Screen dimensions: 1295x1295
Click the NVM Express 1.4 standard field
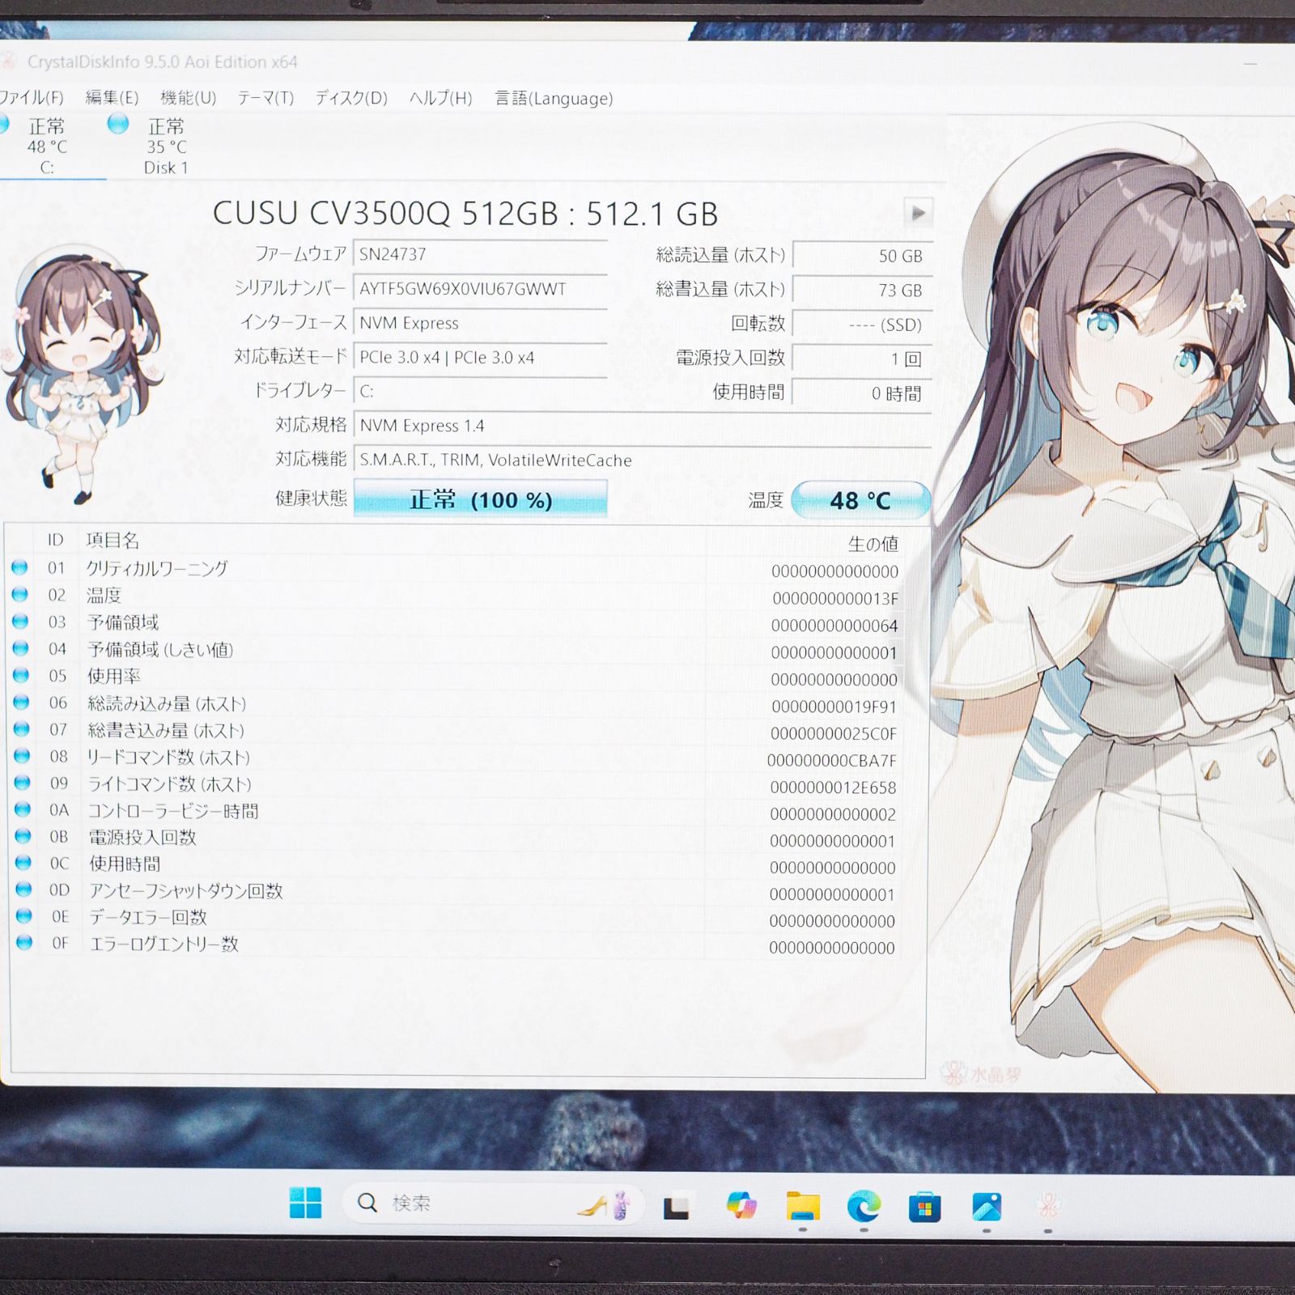click(643, 426)
